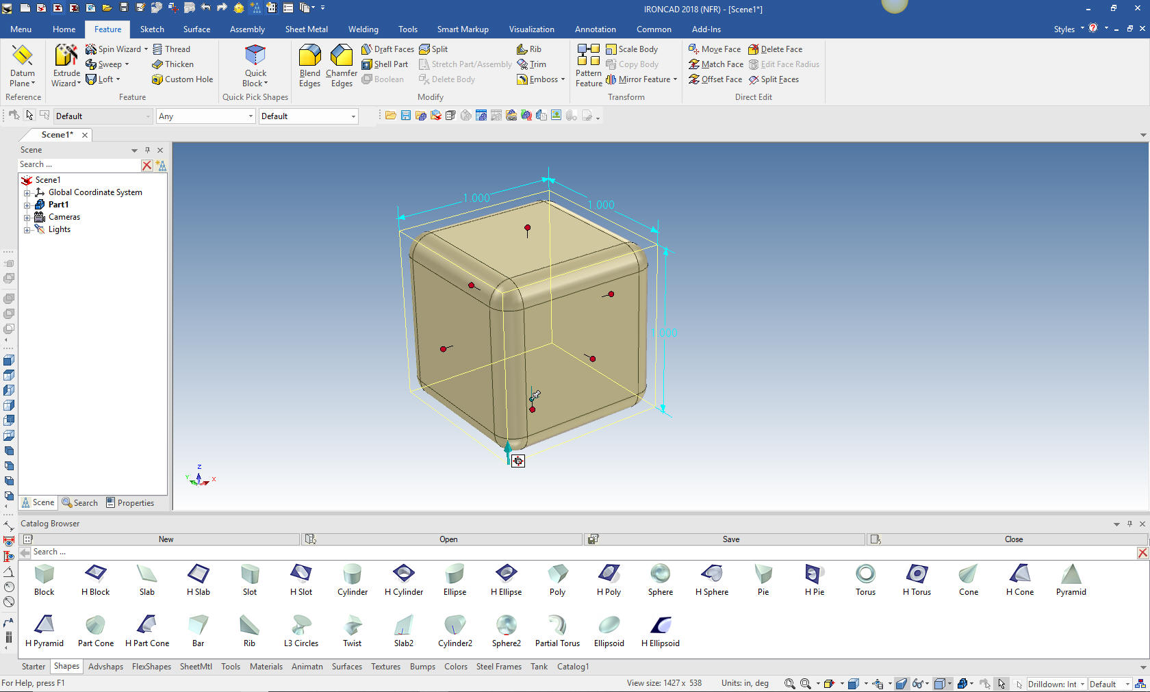Open the Extrude Wizard tool

tap(66, 66)
